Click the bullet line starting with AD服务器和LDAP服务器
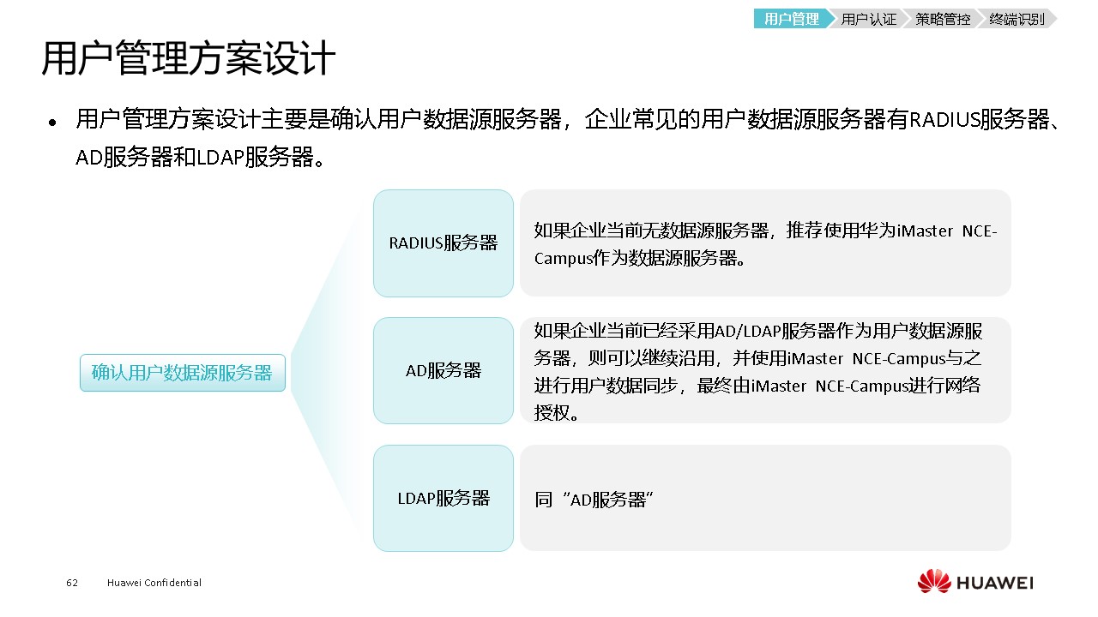This screenshot has height=617, width=1098. pos(199,158)
